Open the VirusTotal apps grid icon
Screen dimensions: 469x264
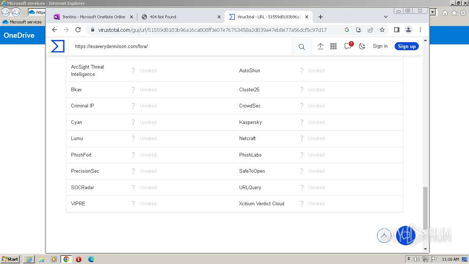pos(333,46)
